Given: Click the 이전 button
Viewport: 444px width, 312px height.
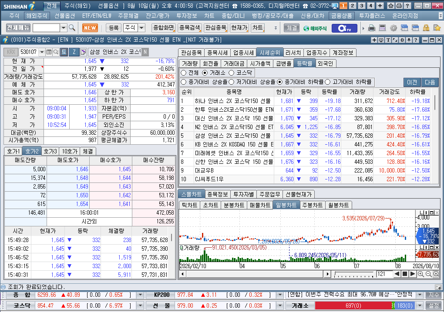Looking at the screenshot, I should pyautogui.click(x=412, y=82).
